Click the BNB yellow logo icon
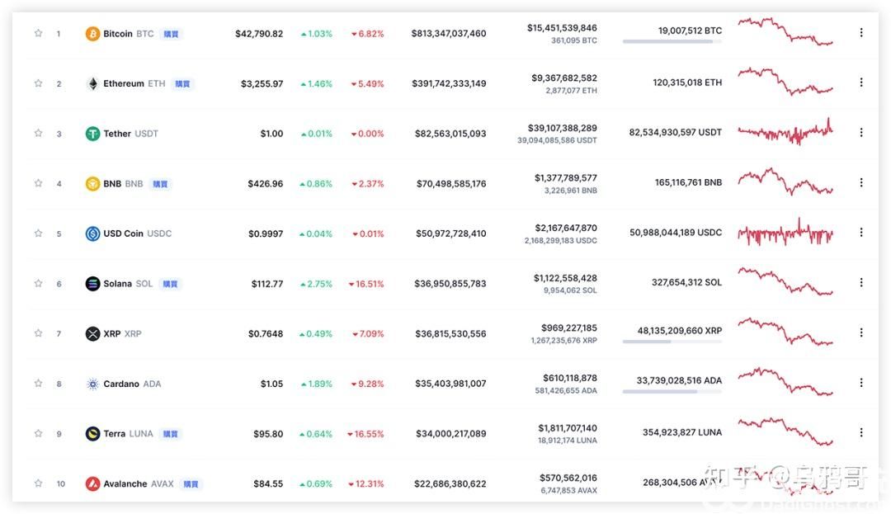This screenshot has height=514, width=891. click(92, 184)
